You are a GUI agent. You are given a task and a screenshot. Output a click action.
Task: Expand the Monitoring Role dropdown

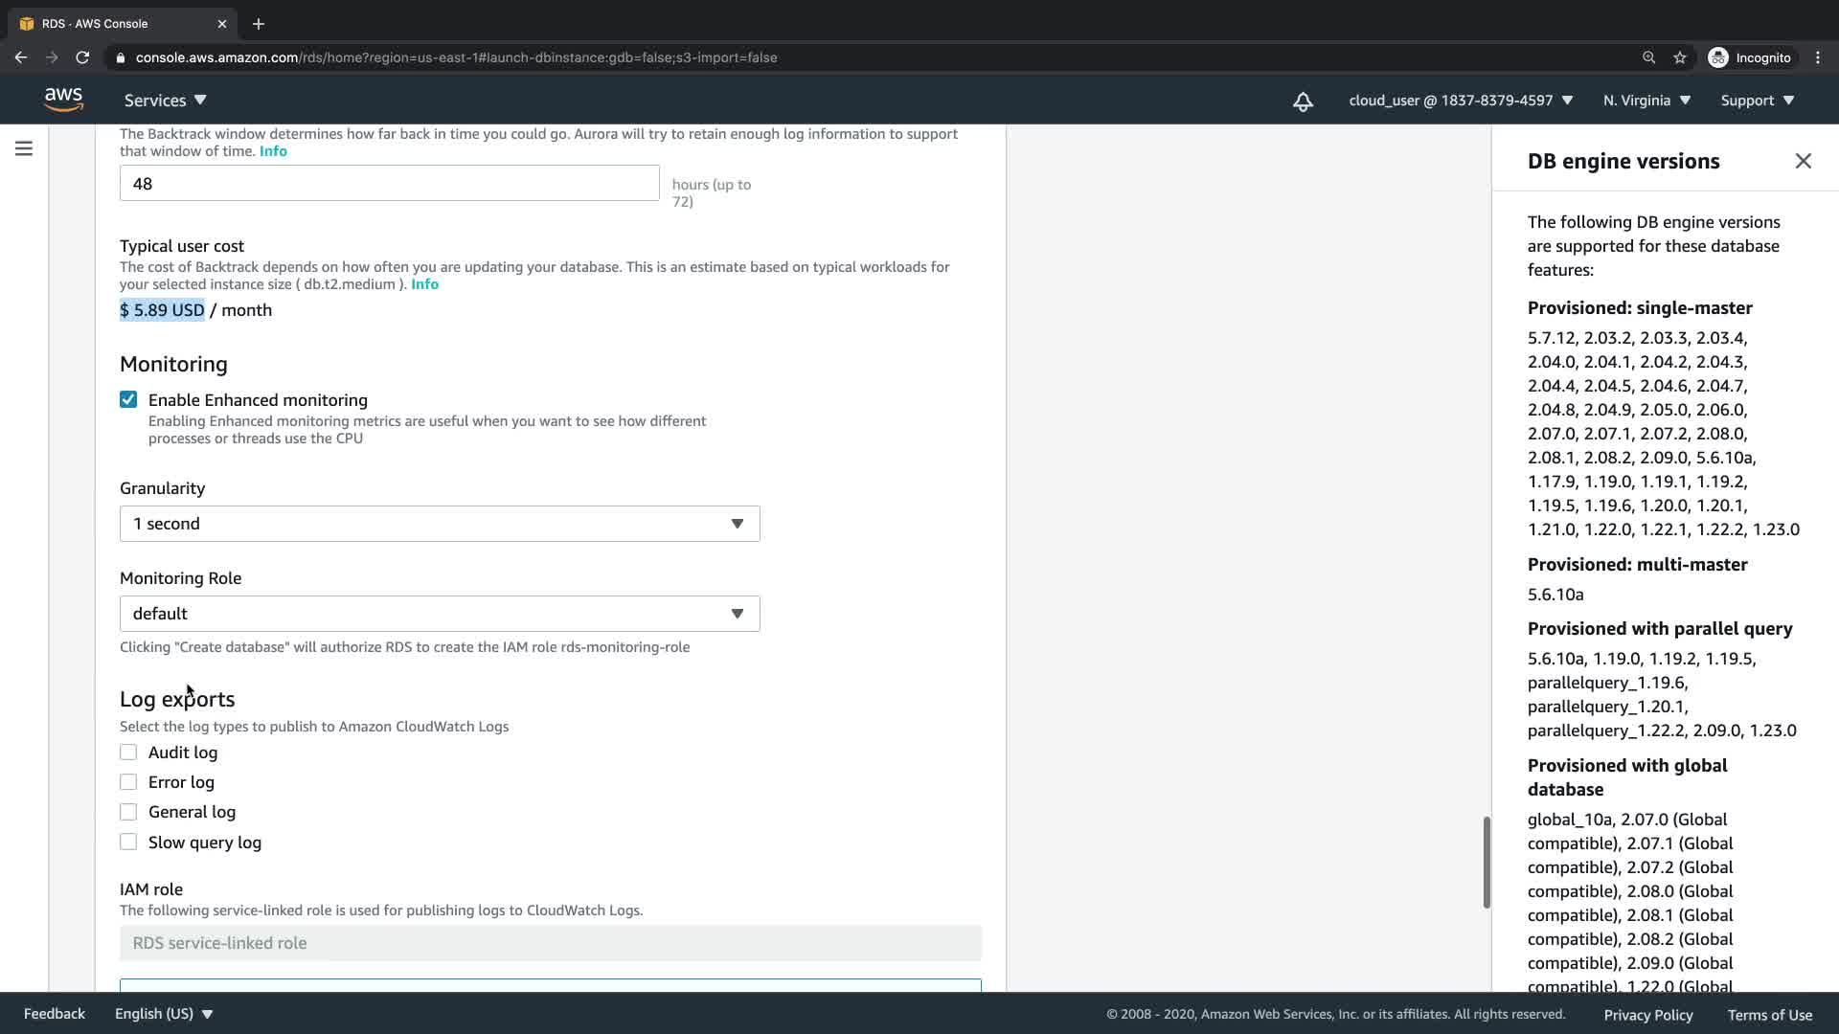coord(440,614)
